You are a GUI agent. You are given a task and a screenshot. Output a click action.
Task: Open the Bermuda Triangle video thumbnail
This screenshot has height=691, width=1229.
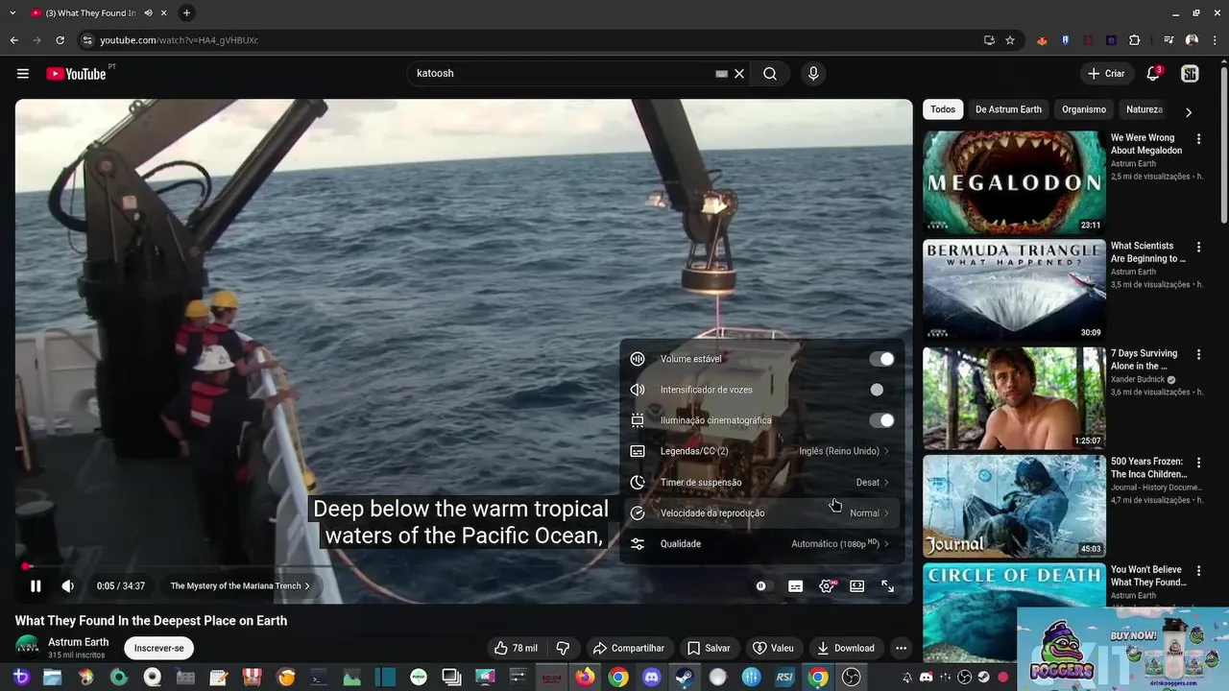tap(1014, 291)
